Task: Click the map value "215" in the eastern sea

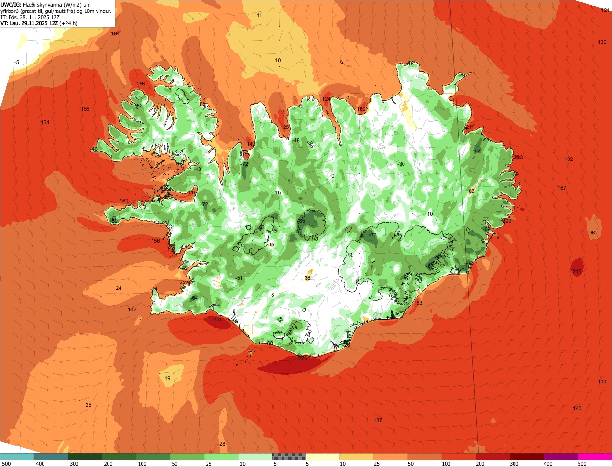Action: tap(577, 272)
